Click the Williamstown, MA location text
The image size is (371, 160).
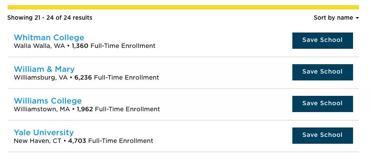point(42,110)
